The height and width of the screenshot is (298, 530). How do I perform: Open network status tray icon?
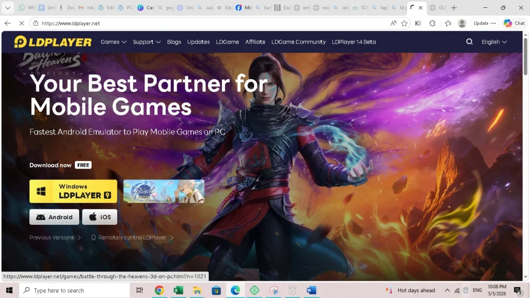click(x=457, y=290)
